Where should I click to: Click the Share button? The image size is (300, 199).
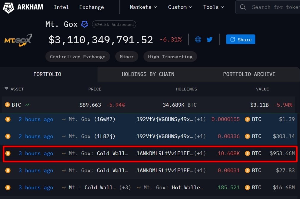[x=240, y=39]
